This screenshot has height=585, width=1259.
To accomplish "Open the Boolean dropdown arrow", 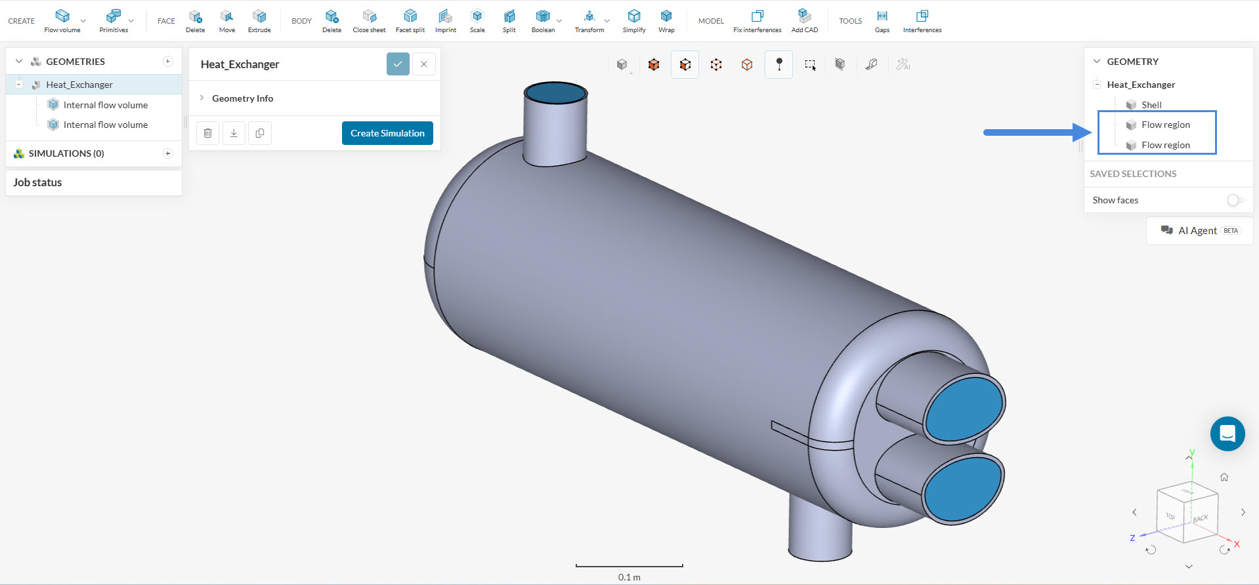I will 559,21.
